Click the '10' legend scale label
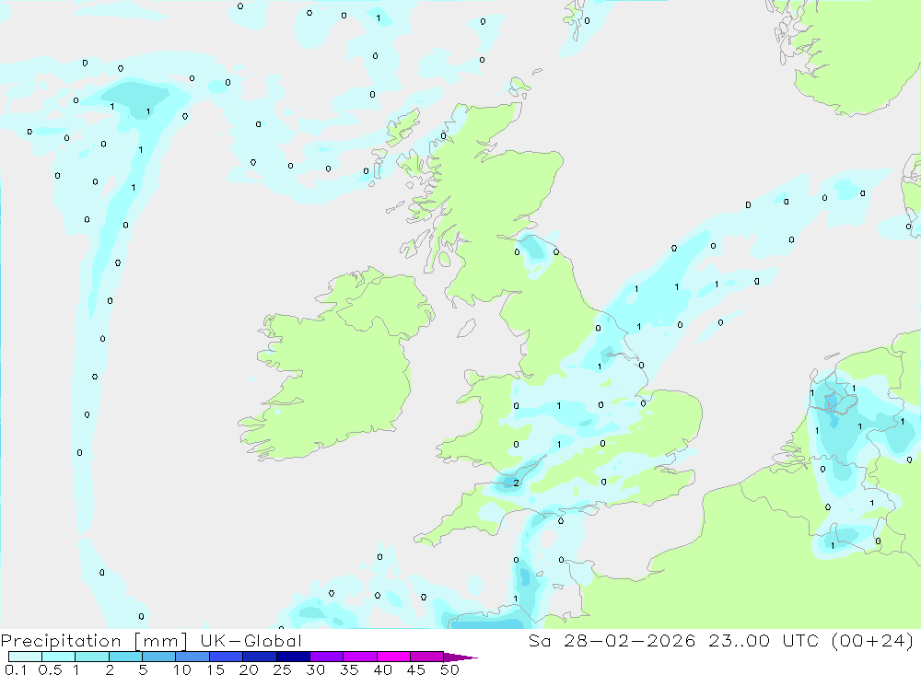The width and height of the screenshot is (921, 675). coord(181,669)
